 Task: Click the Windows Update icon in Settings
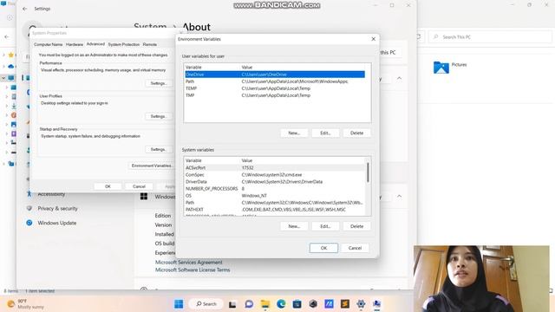point(29,223)
